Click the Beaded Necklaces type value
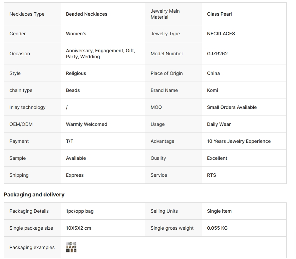 click(87, 14)
